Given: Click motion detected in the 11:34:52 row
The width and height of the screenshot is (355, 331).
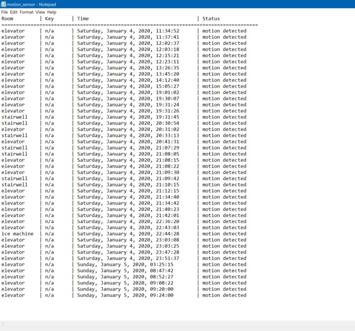Looking at the screenshot, I should pos(224,31).
